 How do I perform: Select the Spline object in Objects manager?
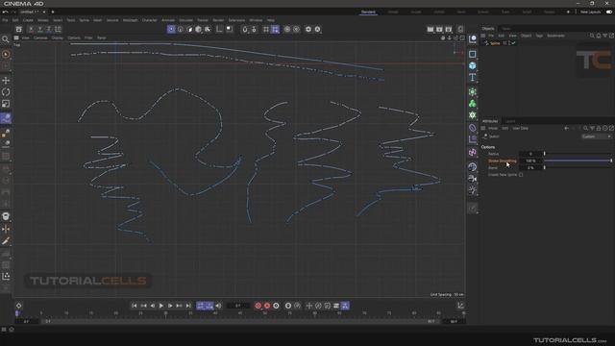495,43
